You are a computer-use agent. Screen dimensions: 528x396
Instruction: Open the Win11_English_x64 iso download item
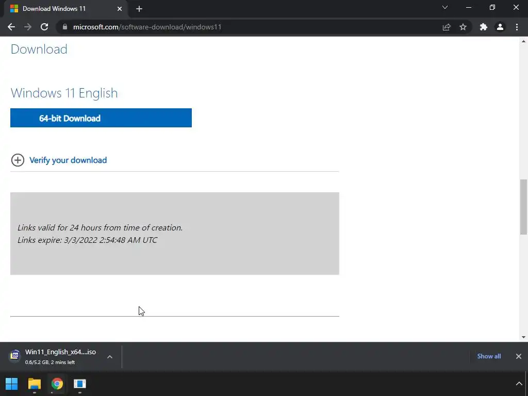pyautogui.click(x=61, y=357)
